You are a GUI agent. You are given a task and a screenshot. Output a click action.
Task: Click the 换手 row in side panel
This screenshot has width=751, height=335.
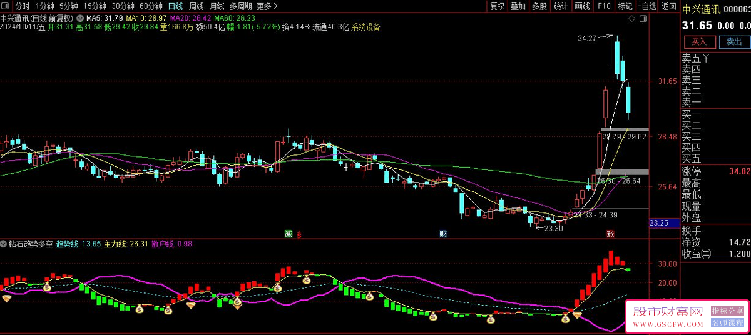tap(716, 230)
